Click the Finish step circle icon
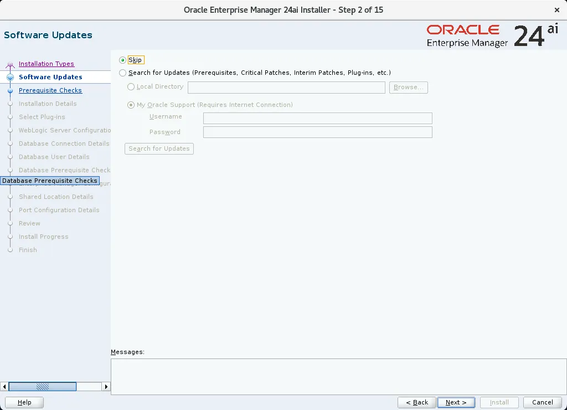The width and height of the screenshot is (567, 410). tap(10, 250)
